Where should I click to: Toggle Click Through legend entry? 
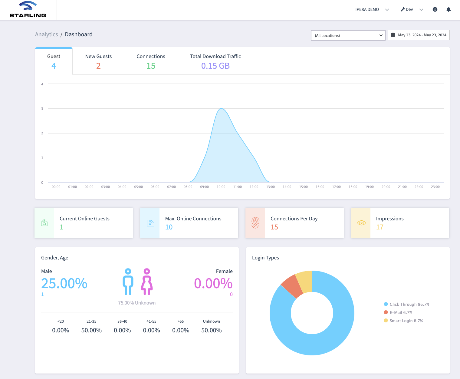(x=406, y=304)
